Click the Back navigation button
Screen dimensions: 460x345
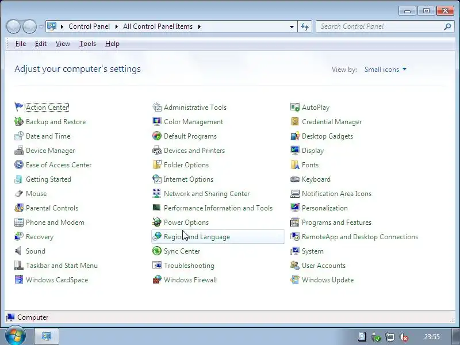tap(13, 26)
